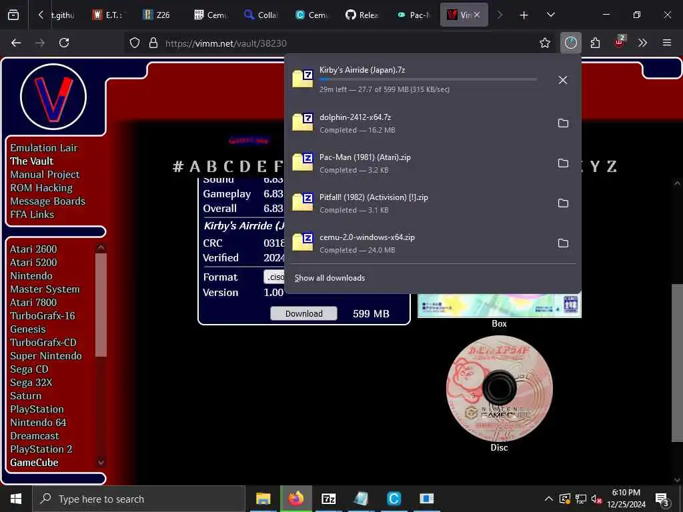Open containing folder for dolphin-2412-x64.7z
Screen dimensions: 683x512
click(563, 123)
